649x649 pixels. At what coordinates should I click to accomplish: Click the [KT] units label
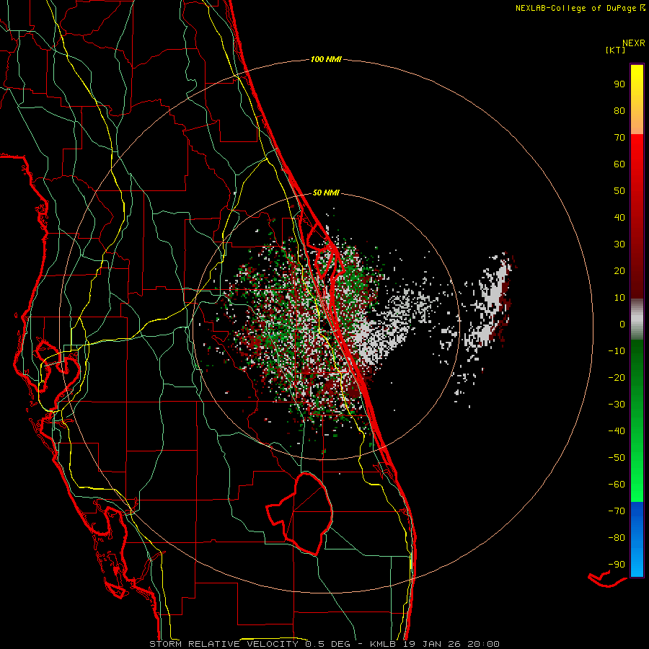point(615,50)
